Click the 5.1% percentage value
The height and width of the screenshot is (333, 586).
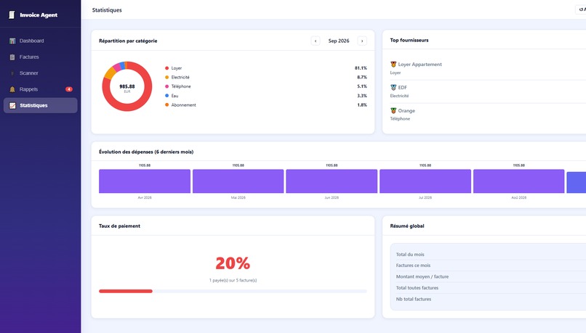[x=362, y=86]
